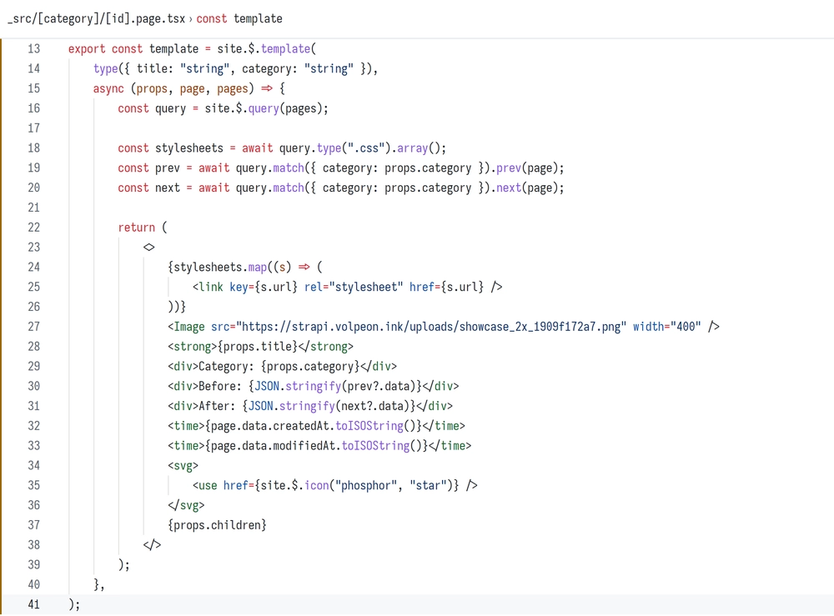The height and width of the screenshot is (616, 834).
Task: Click the closing '</svg>' tag on line 36
Action: coord(186,505)
